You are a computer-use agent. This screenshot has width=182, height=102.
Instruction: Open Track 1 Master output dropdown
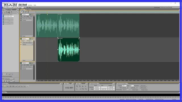[28, 20]
